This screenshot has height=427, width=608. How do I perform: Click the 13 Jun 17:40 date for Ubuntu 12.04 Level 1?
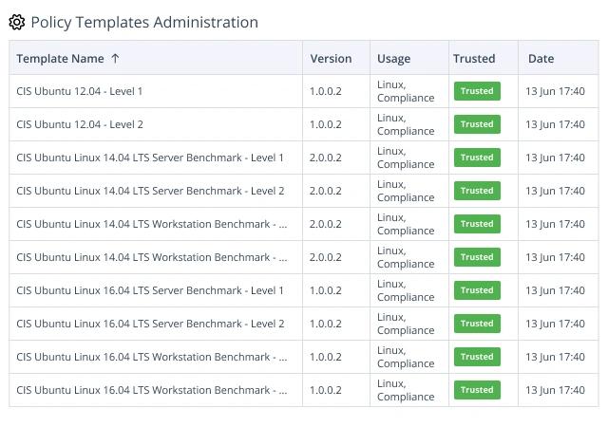(x=555, y=91)
